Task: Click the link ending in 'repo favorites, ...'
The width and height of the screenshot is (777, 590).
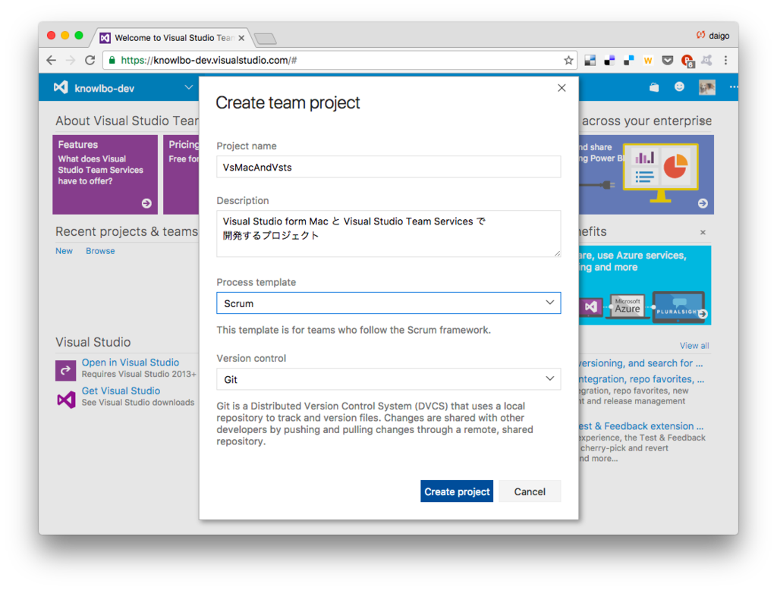Action: click(x=642, y=379)
